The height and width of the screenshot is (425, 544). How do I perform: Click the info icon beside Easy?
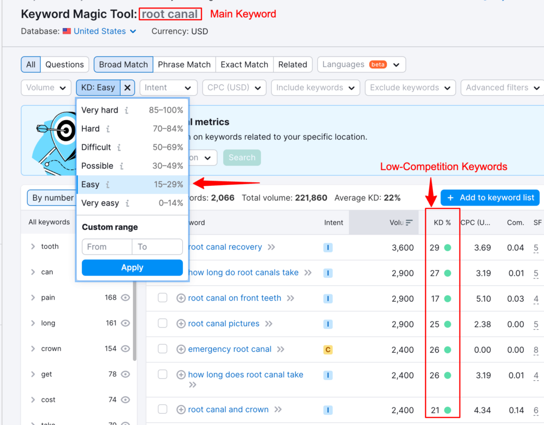click(107, 184)
